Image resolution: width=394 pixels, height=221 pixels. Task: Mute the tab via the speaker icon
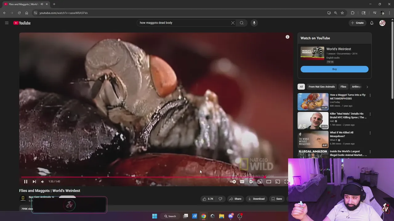point(42,4)
